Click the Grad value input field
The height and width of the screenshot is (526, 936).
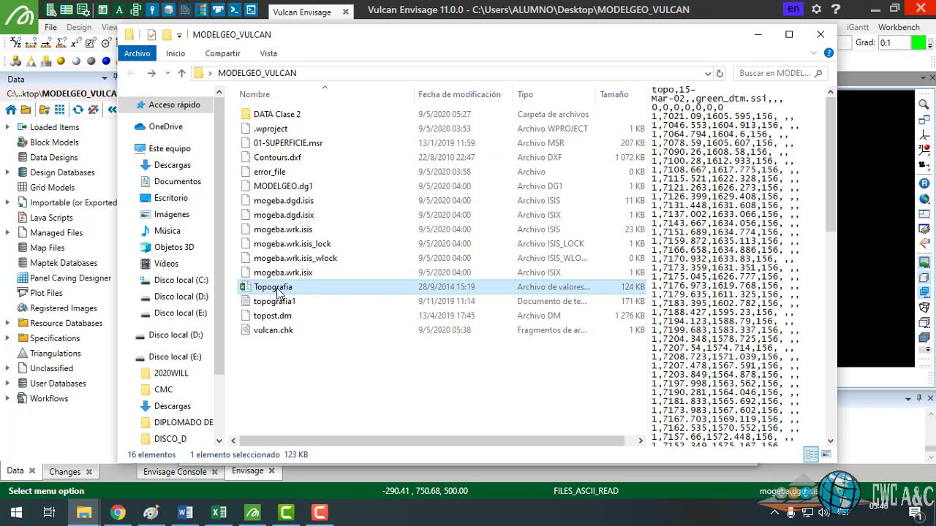click(x=894, y=43)
